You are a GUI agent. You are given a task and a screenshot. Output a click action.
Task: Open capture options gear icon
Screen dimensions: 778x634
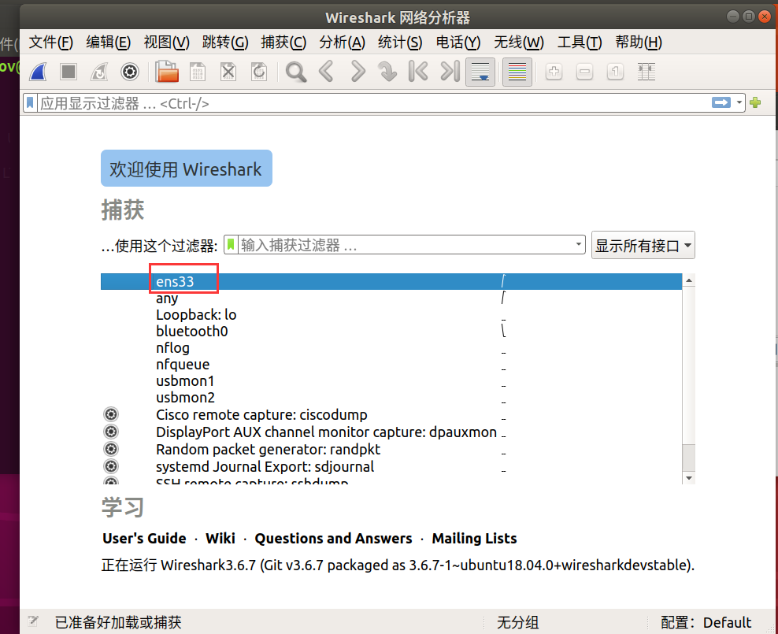[130, 72]
